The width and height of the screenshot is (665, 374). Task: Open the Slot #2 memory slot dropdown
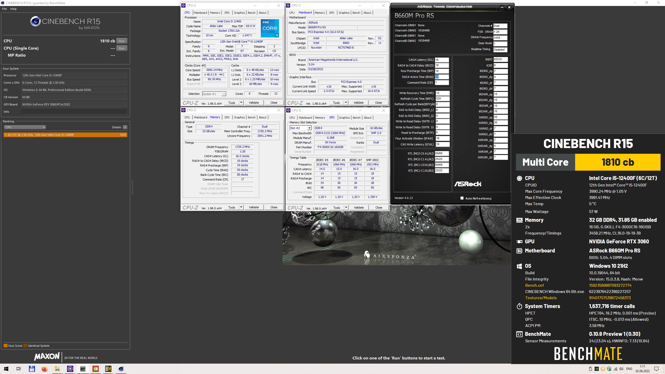[x=301, y=128]
